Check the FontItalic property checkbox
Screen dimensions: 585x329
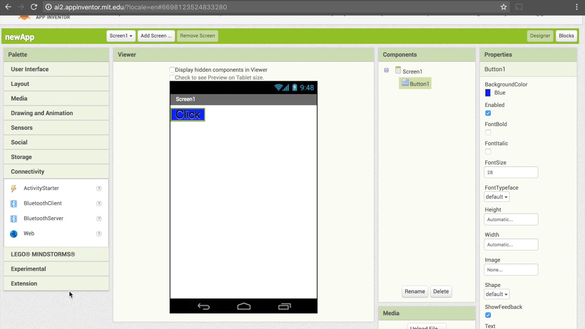coord(488,152)
